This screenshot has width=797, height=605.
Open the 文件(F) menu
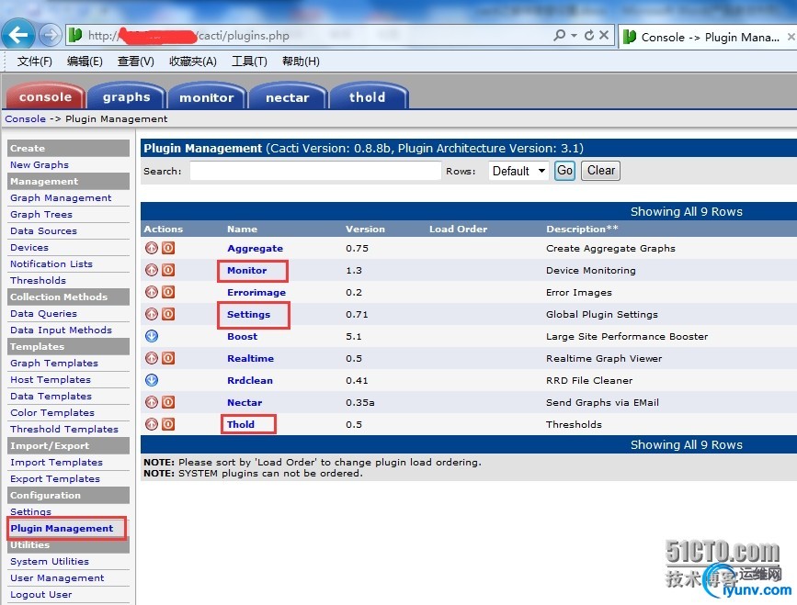click(x=35, y=62)
